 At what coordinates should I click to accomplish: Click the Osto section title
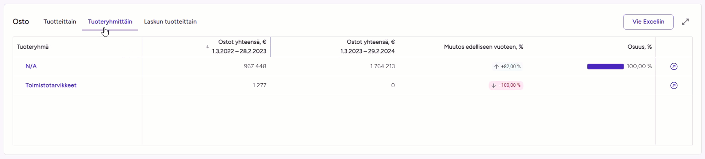pos(21,22)
